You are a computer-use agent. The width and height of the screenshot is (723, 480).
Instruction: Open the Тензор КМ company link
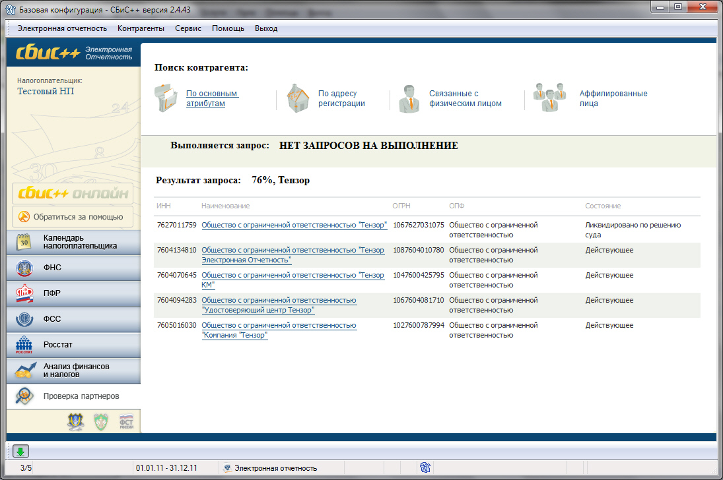293,280
